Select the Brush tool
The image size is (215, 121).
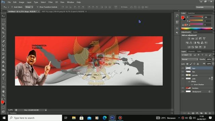pos(3,45)
